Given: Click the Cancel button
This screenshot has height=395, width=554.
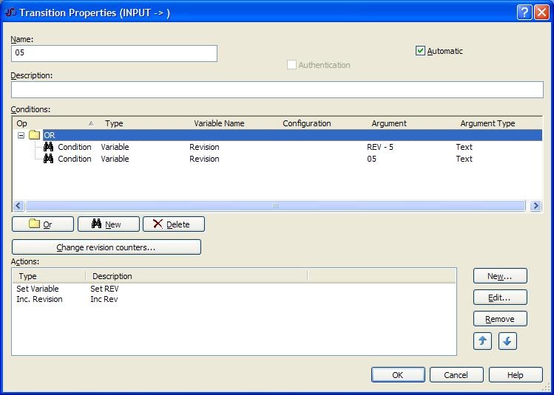Looking at the screenshot, I should pos(456,375).
